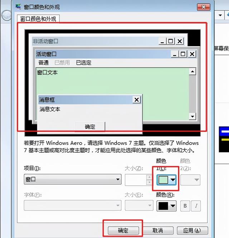Click the 确定 button inside preview message box
The width and height of the screenshot is (229, 238).
[90, 127]
